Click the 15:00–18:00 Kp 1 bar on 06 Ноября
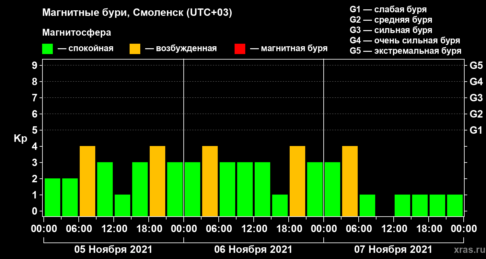486x259 pixels. [280, 205]
